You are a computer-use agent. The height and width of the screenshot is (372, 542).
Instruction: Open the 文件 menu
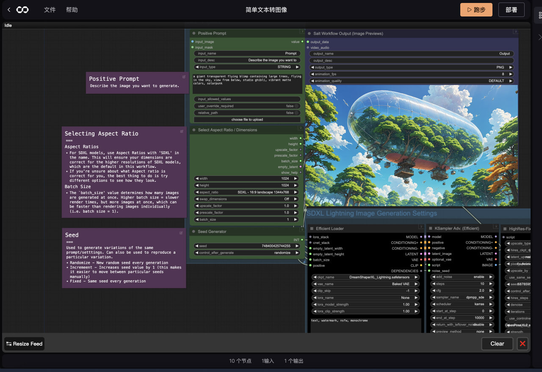tap(50, 10)
